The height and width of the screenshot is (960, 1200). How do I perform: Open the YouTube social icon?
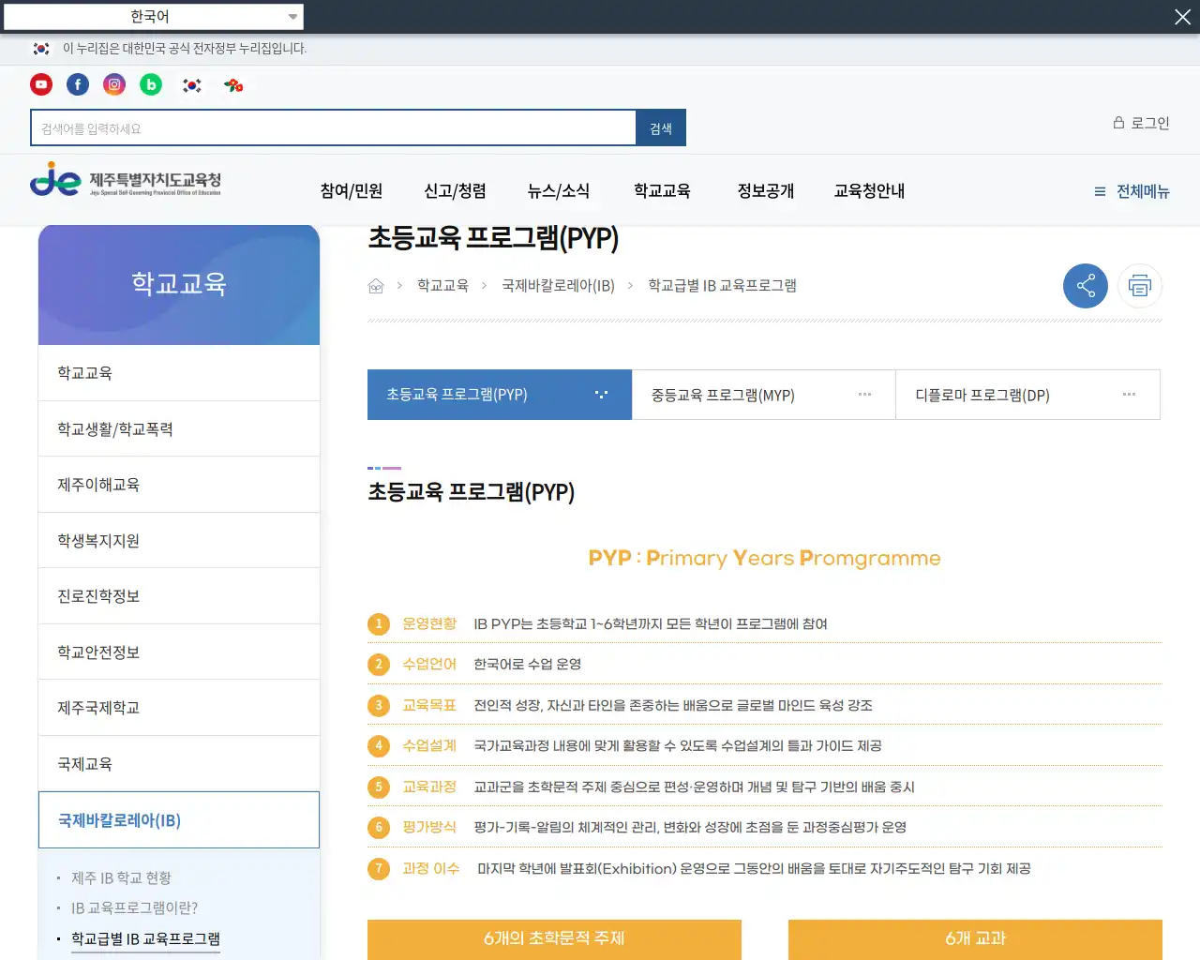[41, 84]
